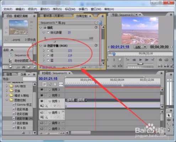176x142 pixels.
Task: Toggle animation stopwatch for 锐化数量
Action: 48,33
